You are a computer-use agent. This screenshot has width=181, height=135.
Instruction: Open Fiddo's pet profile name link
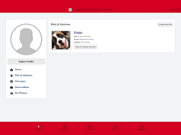(78, 33)
